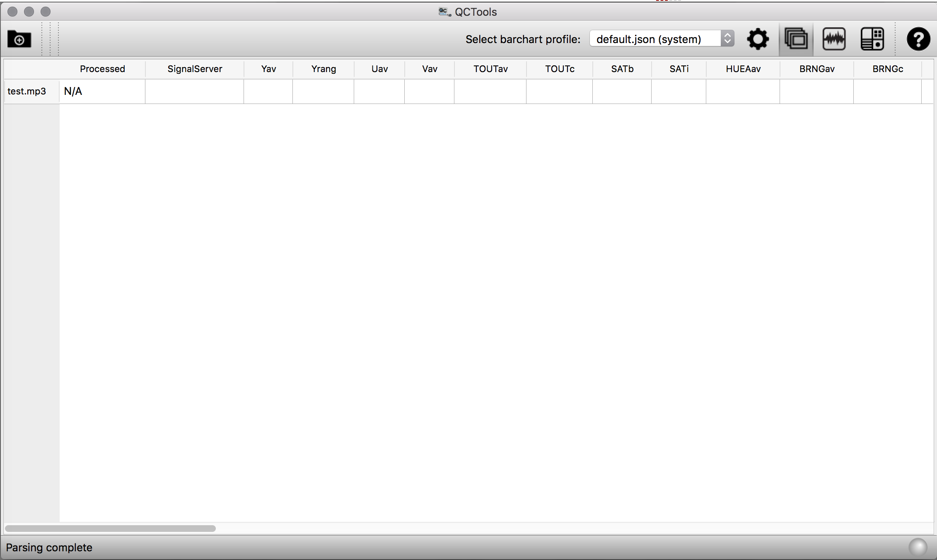Click the toolbar drag handle separator

coord(50,39)
